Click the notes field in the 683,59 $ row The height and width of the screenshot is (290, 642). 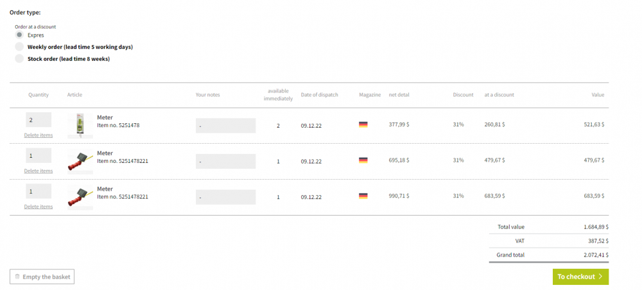[x=225, y=198]
